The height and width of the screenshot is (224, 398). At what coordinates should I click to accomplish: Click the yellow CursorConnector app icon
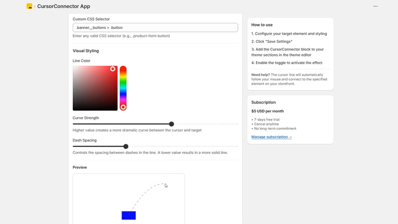[29, 6]
